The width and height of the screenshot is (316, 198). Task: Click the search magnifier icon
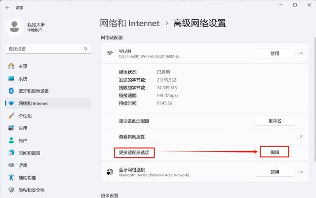point(85,49)
